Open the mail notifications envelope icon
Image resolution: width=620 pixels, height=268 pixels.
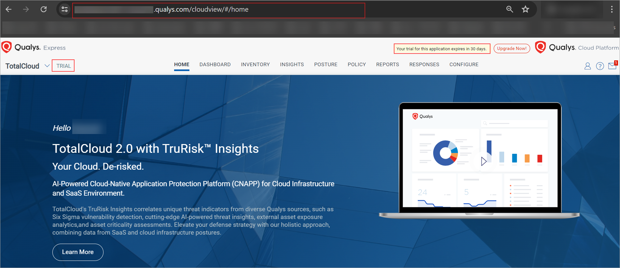click(x=612, y=66)
